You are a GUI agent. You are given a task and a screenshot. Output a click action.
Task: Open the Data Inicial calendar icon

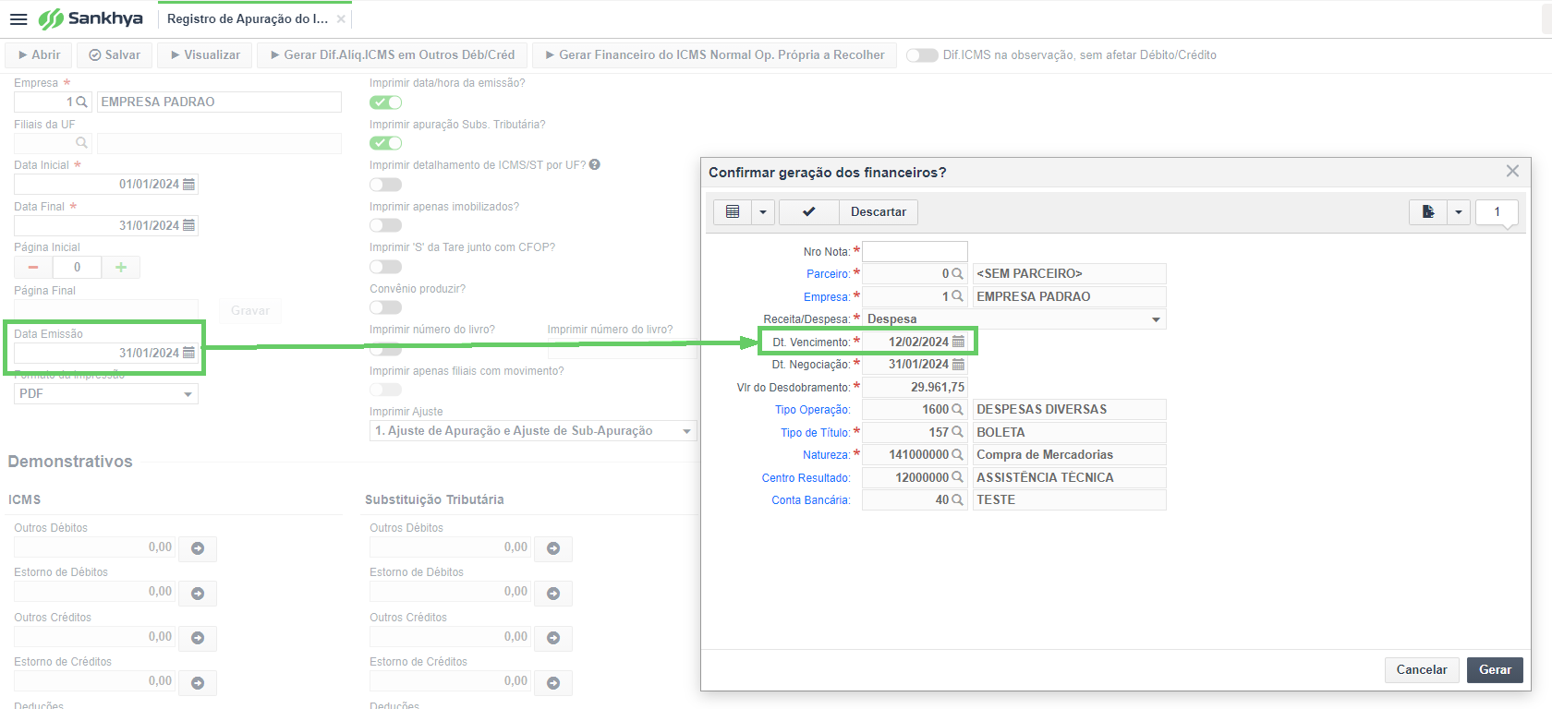click(x=189, y=184)
